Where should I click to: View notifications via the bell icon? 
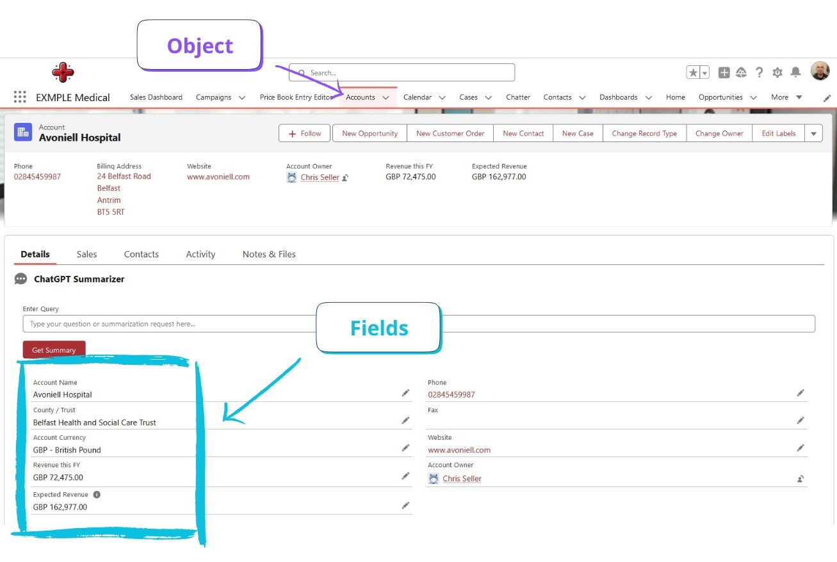(x=795, y=72)
